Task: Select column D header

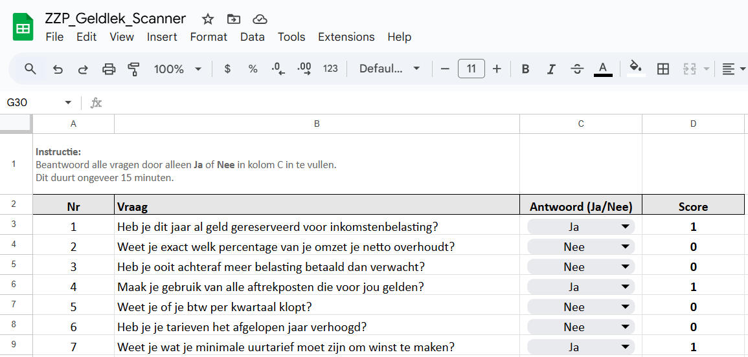Action: point(693,124)
